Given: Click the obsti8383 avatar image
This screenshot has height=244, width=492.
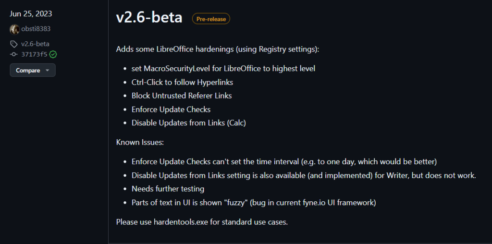Looking at the screenshot, I should [x=14, y=29].
